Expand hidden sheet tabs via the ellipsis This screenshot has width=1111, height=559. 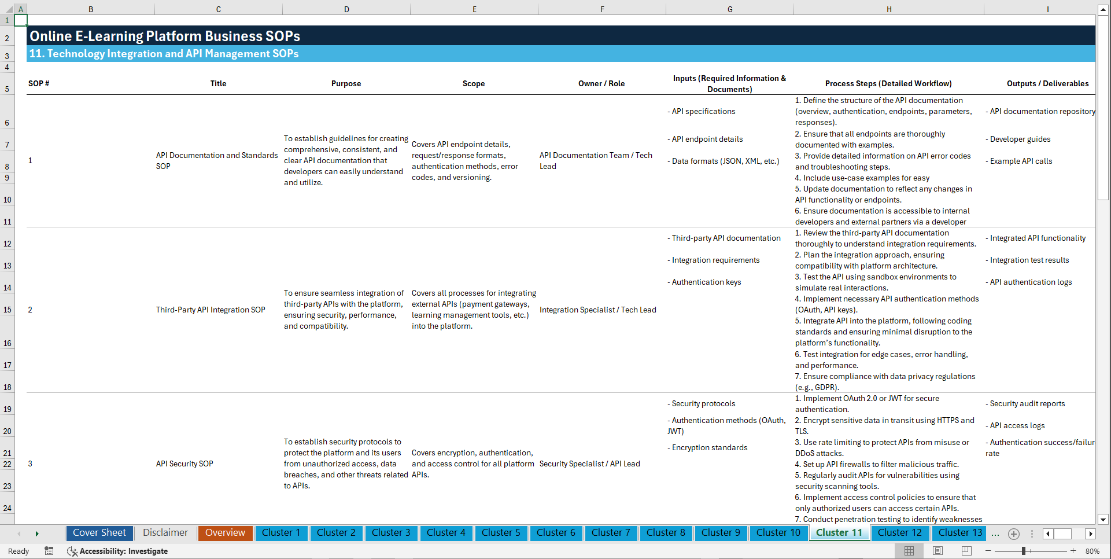click(995, 534)
